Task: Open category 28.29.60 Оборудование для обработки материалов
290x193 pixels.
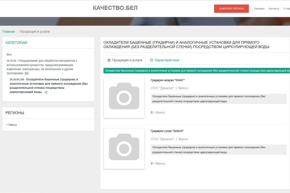Action: click(x=42, y=67)
